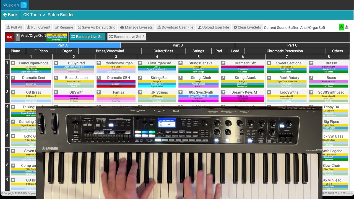Image resolution: width=354 pixels, height=199 pixels.
Task: Toggle favorite star for StringsAtack
Action: pos(223,78)
